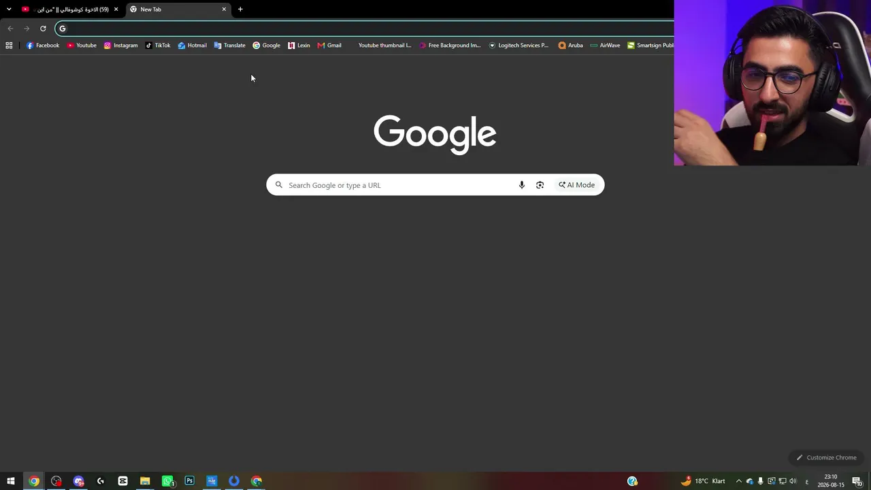
Task: Open the recording app with red dot in taskbar
Action: [x=56, y=481]
